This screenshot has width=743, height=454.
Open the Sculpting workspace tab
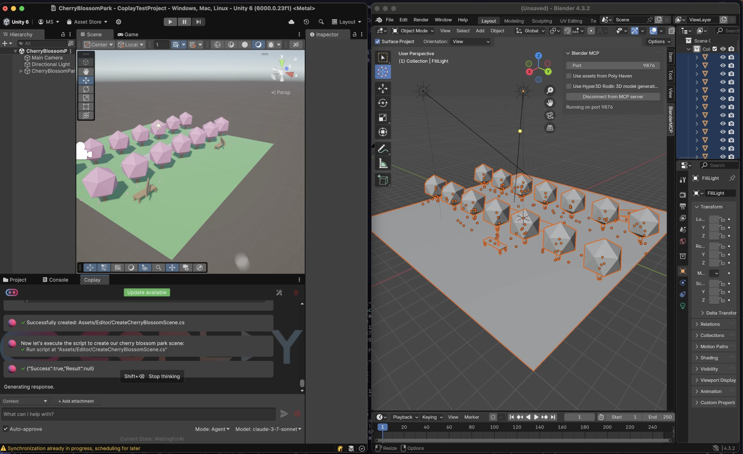tap(541, 21)
